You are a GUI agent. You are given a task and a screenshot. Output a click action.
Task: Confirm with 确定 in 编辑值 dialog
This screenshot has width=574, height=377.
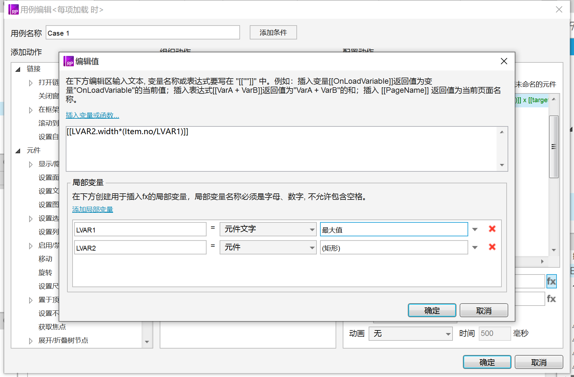[x=432, y=310]
